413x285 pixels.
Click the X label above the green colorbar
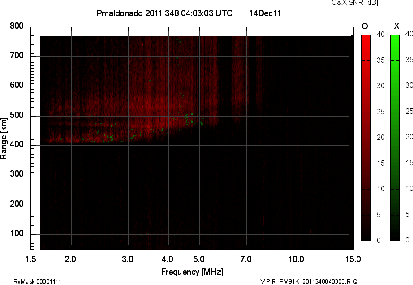396,26
